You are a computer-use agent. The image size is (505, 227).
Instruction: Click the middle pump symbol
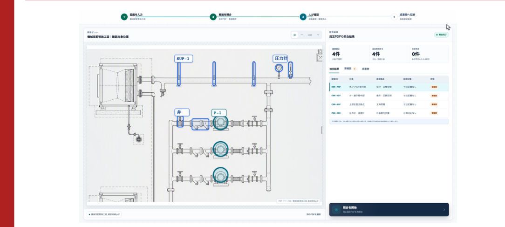221,150
